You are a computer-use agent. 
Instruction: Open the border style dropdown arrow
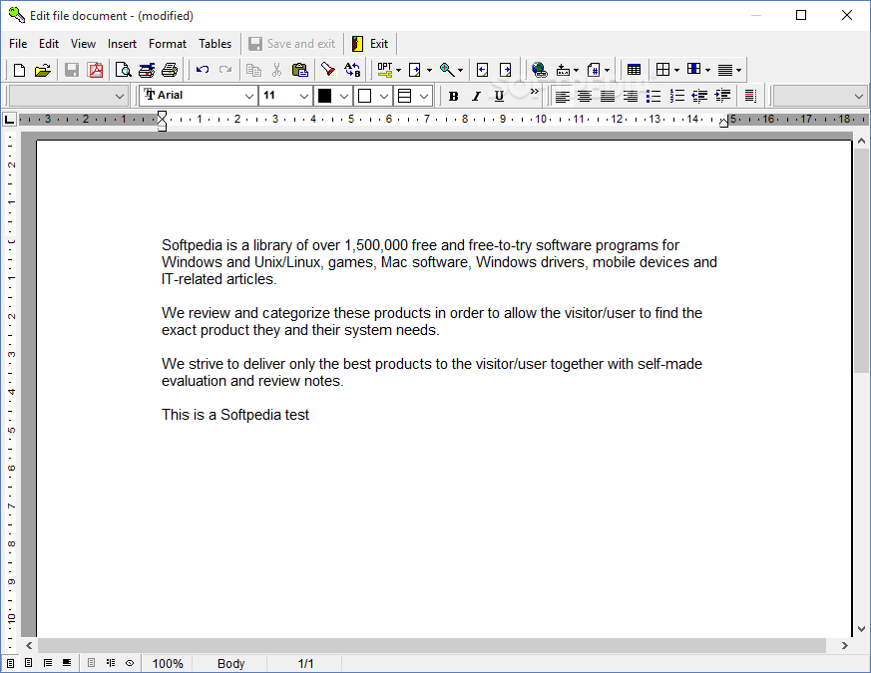point(424,96)
